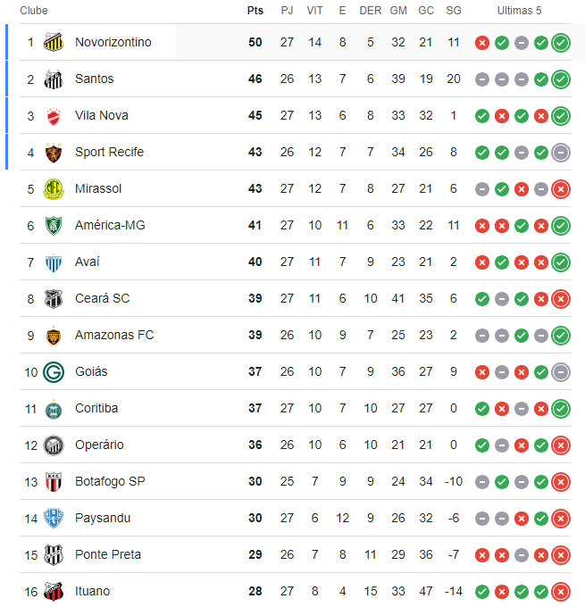
Task: Click the Botafogo SP crest icon
Action: [54, 481]
